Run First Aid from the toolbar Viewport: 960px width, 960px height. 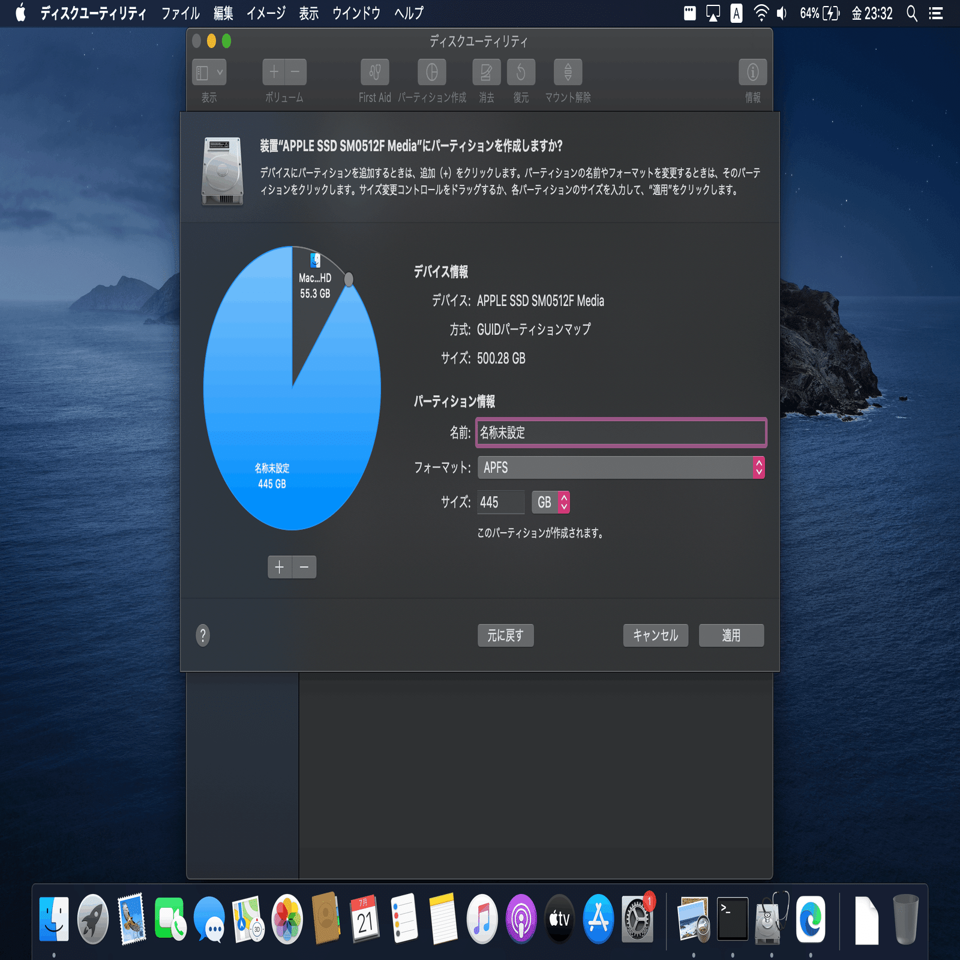(374, 72)
